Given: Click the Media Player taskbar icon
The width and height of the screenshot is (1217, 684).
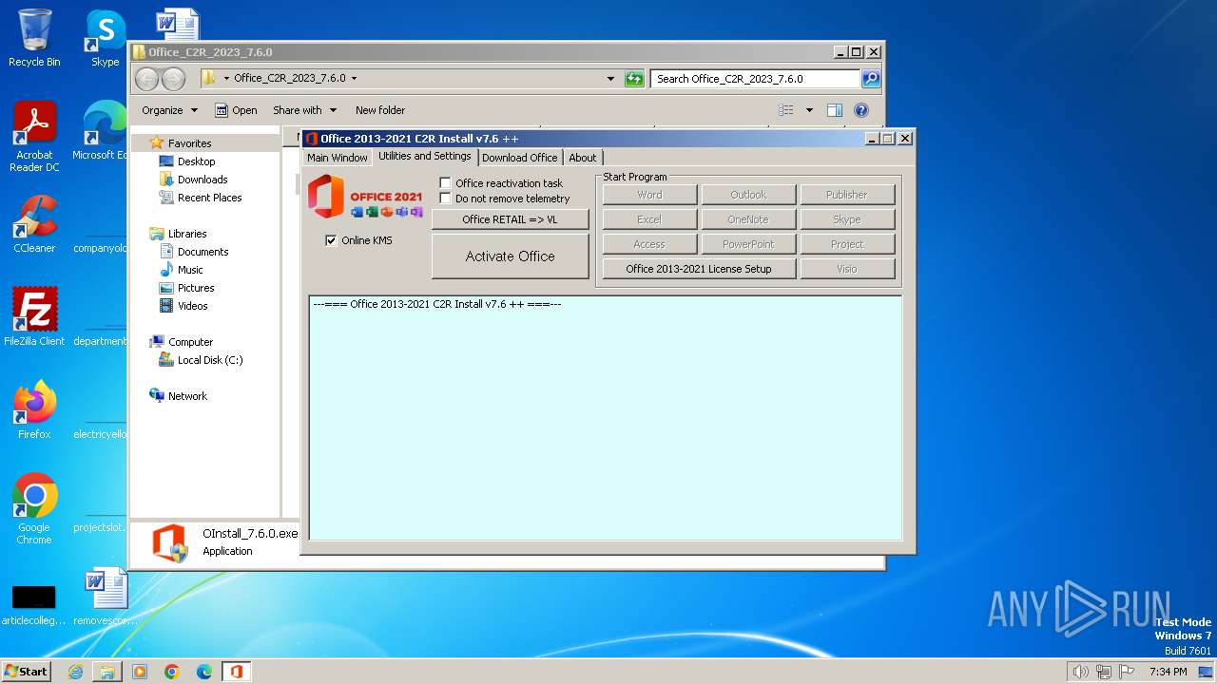Looking at the screenshot, I should [140, 672].
